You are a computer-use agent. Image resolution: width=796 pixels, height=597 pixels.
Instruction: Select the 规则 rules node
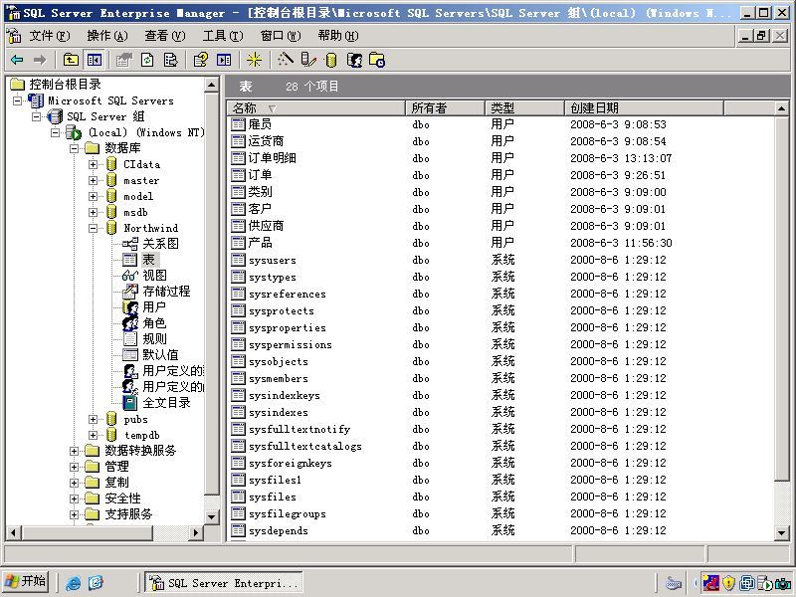[x=154, y=338]
